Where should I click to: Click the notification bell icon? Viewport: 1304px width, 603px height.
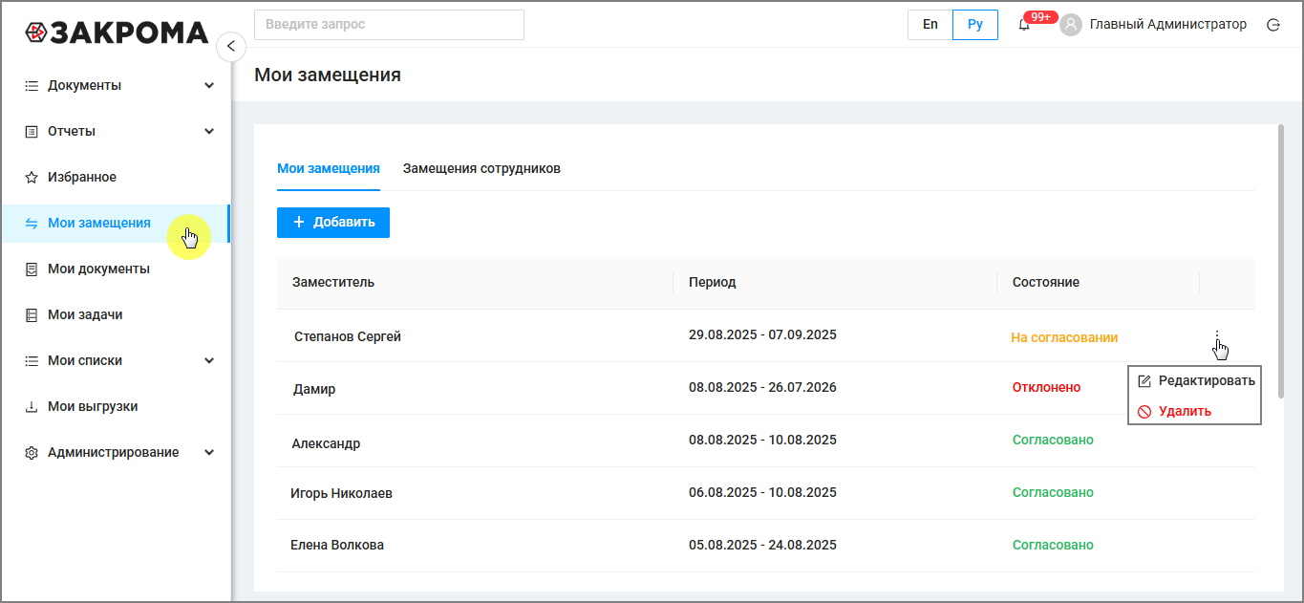click(1024, 25)
